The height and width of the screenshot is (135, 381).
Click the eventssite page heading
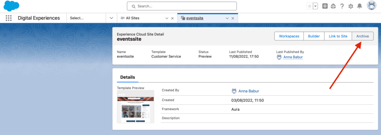pyautogui.click(x=129, y=39)
